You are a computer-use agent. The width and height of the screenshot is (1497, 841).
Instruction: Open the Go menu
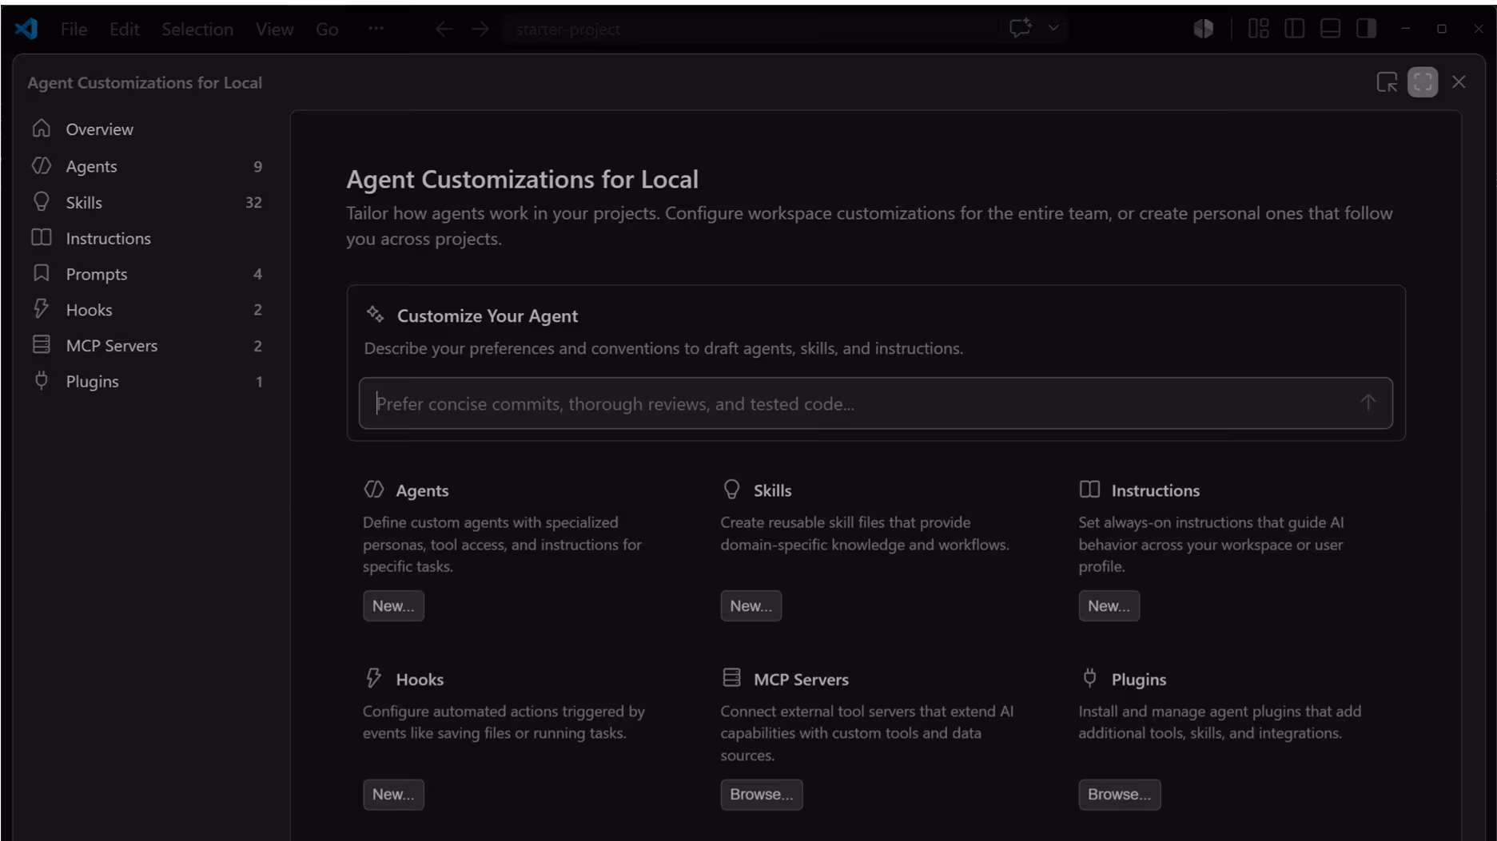click(x=327, y=29)
